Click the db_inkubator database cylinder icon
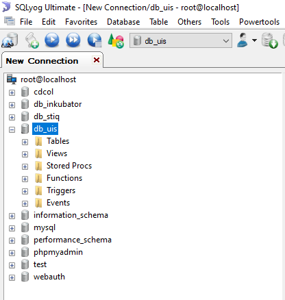This screenshot has height=300, width=285. click(25, 104)
